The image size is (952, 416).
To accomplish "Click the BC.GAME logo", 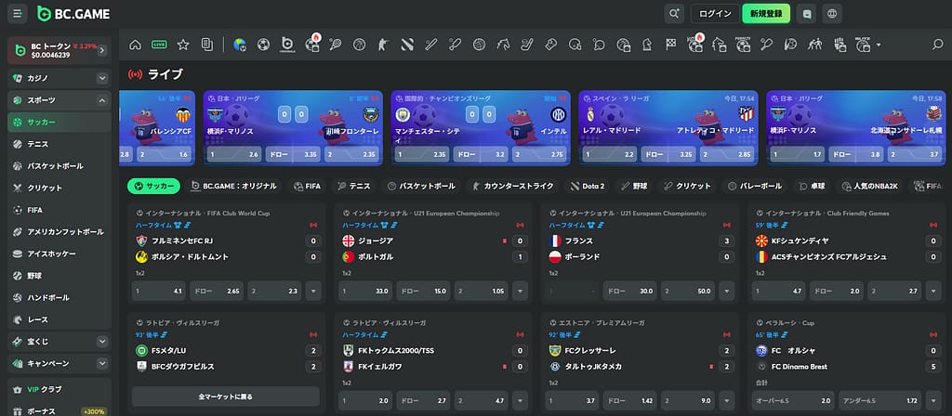I will (x=73, y=13).
